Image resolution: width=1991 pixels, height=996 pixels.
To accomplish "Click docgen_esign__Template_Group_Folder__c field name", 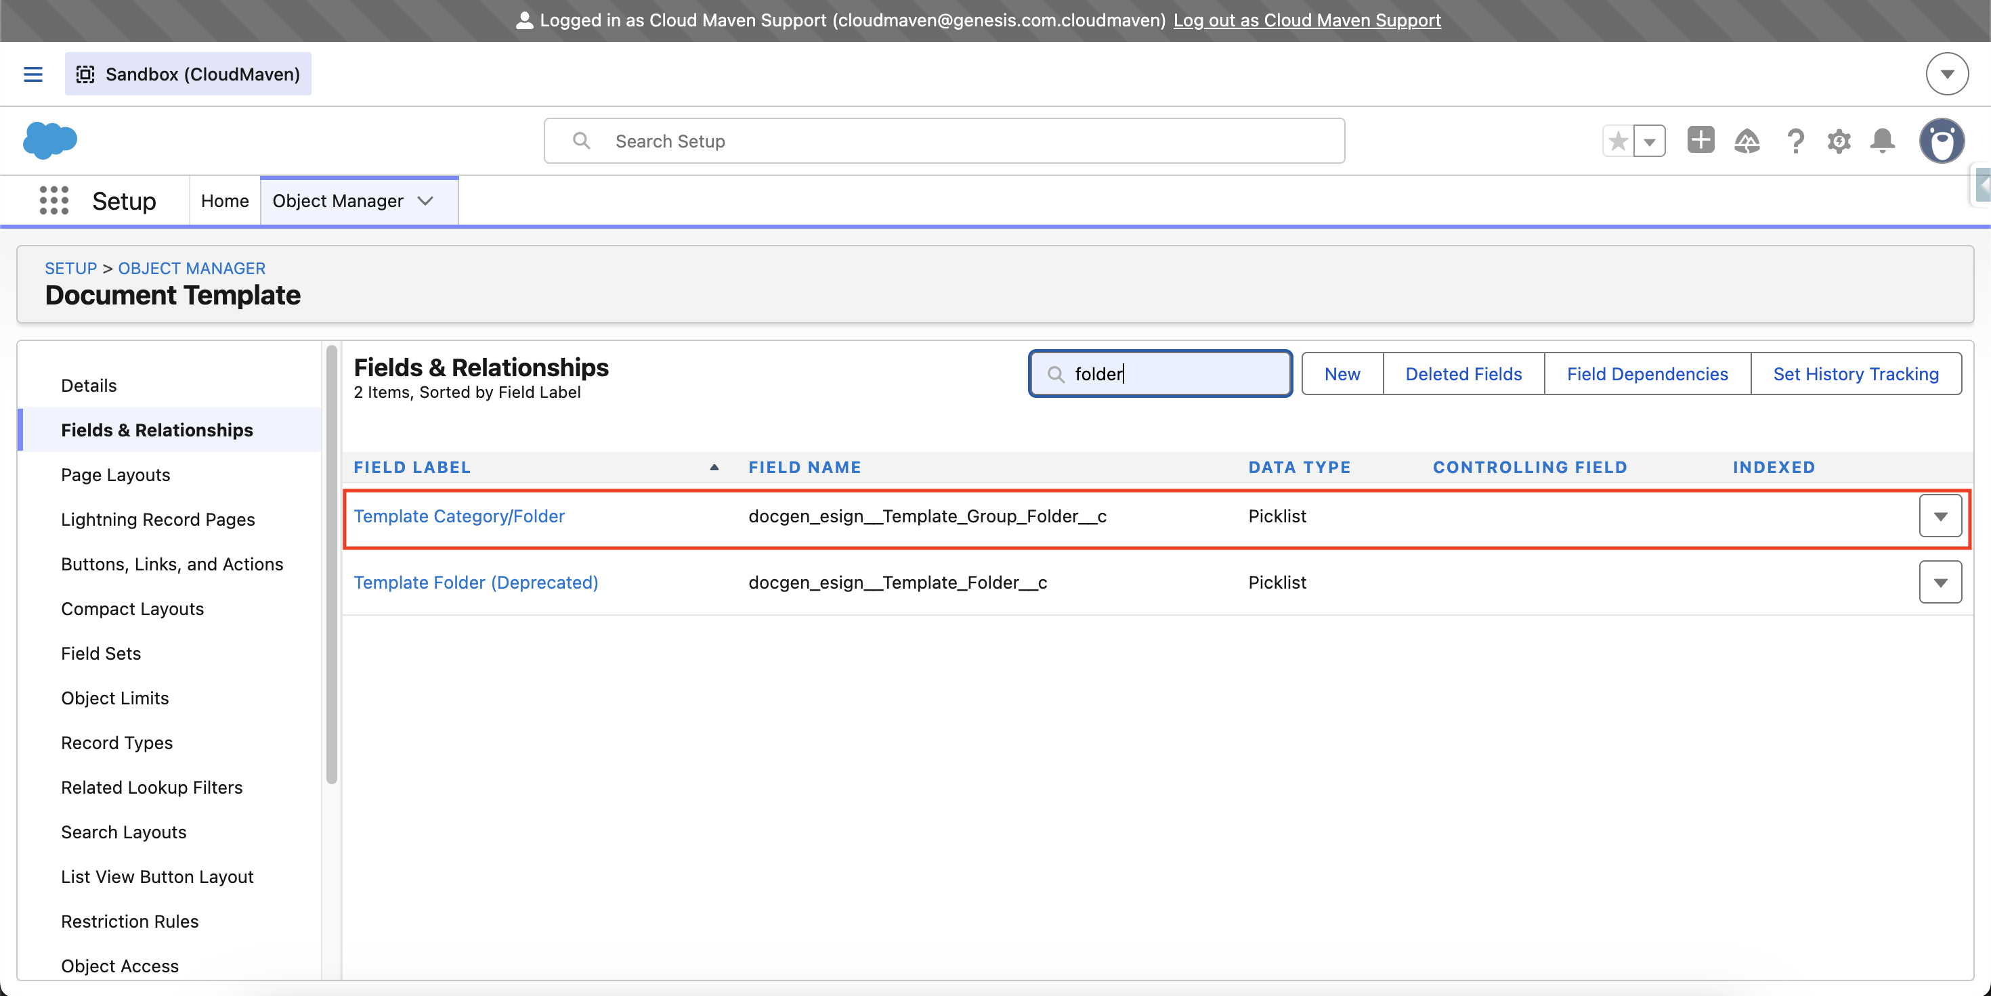I will (x=928, y=516).
